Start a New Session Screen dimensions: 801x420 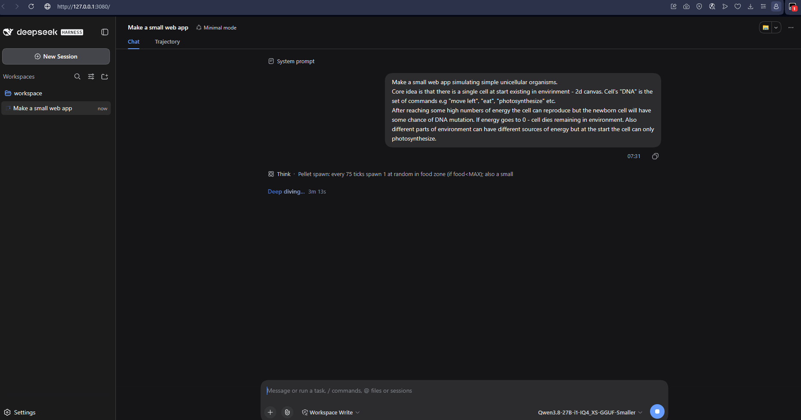point(56,56)
